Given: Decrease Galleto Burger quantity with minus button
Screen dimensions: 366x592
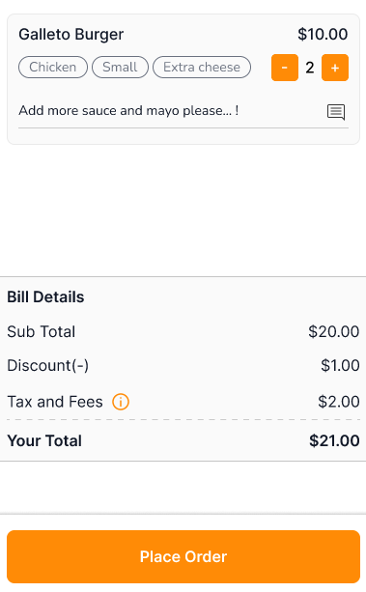Looking at the screenshot, I should pos(285,68).
